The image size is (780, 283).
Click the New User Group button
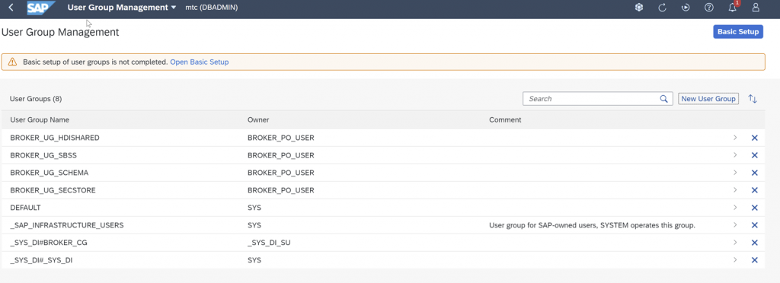point(708,99)
